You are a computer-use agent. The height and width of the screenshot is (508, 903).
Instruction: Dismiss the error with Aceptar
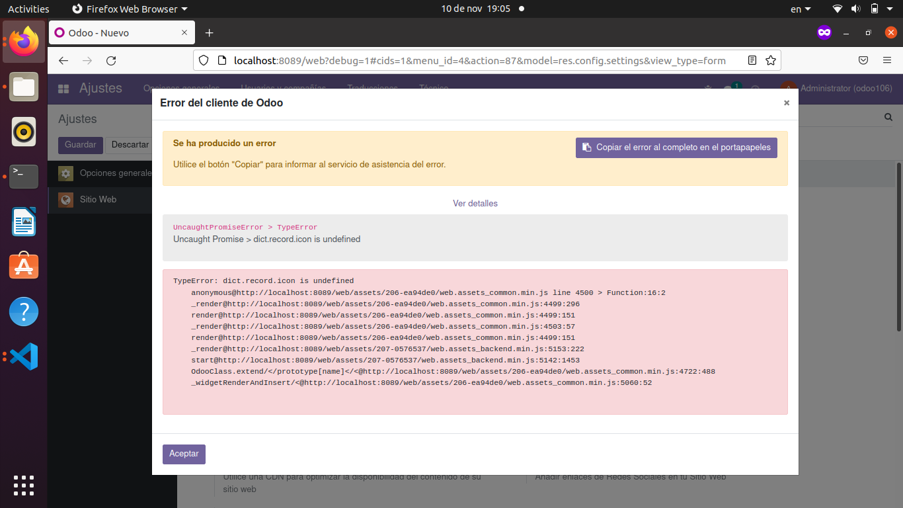click(x=184, y=454)
